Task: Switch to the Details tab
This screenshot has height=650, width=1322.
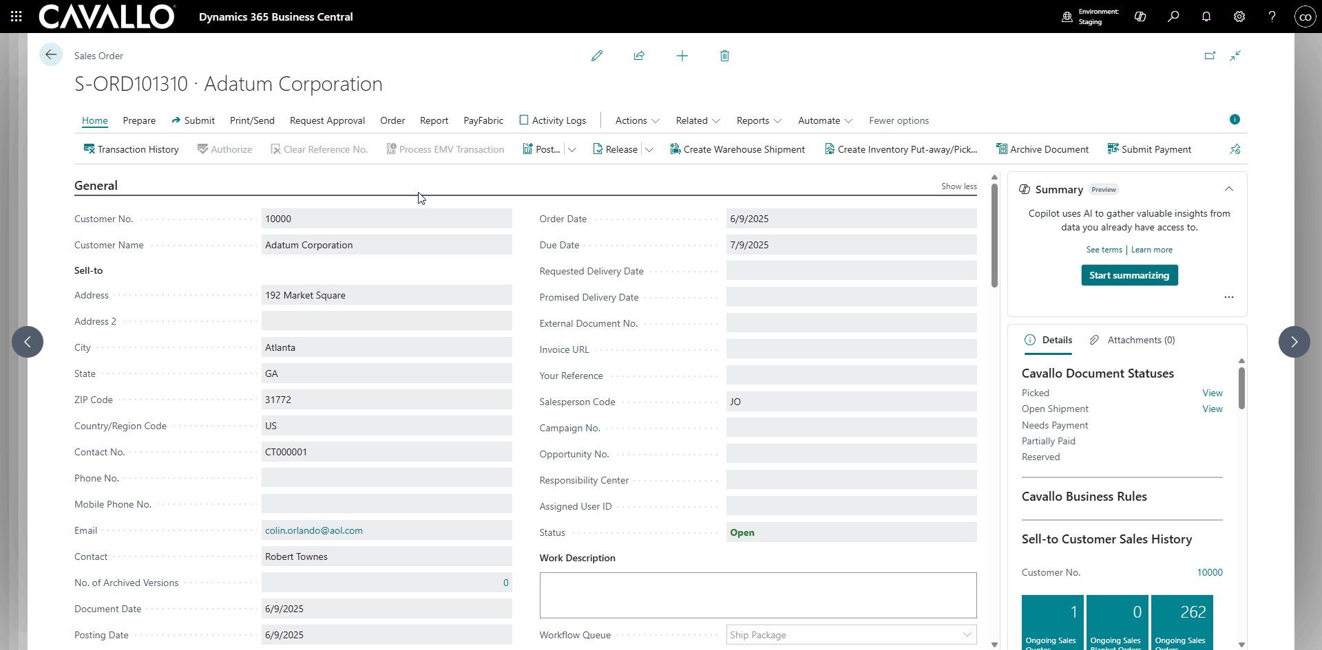Action: pos(1049,340)
